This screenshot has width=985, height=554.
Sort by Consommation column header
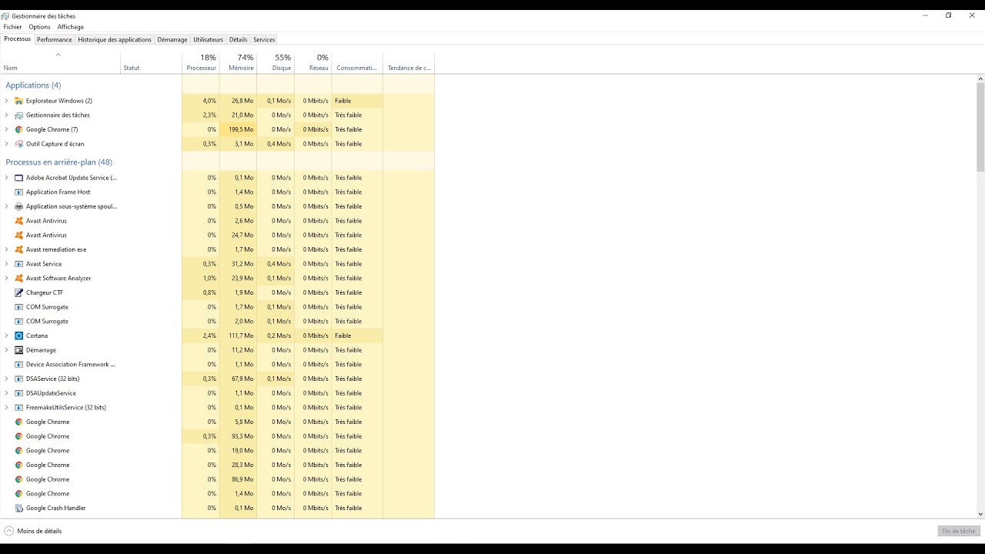(x=357, y=62)
